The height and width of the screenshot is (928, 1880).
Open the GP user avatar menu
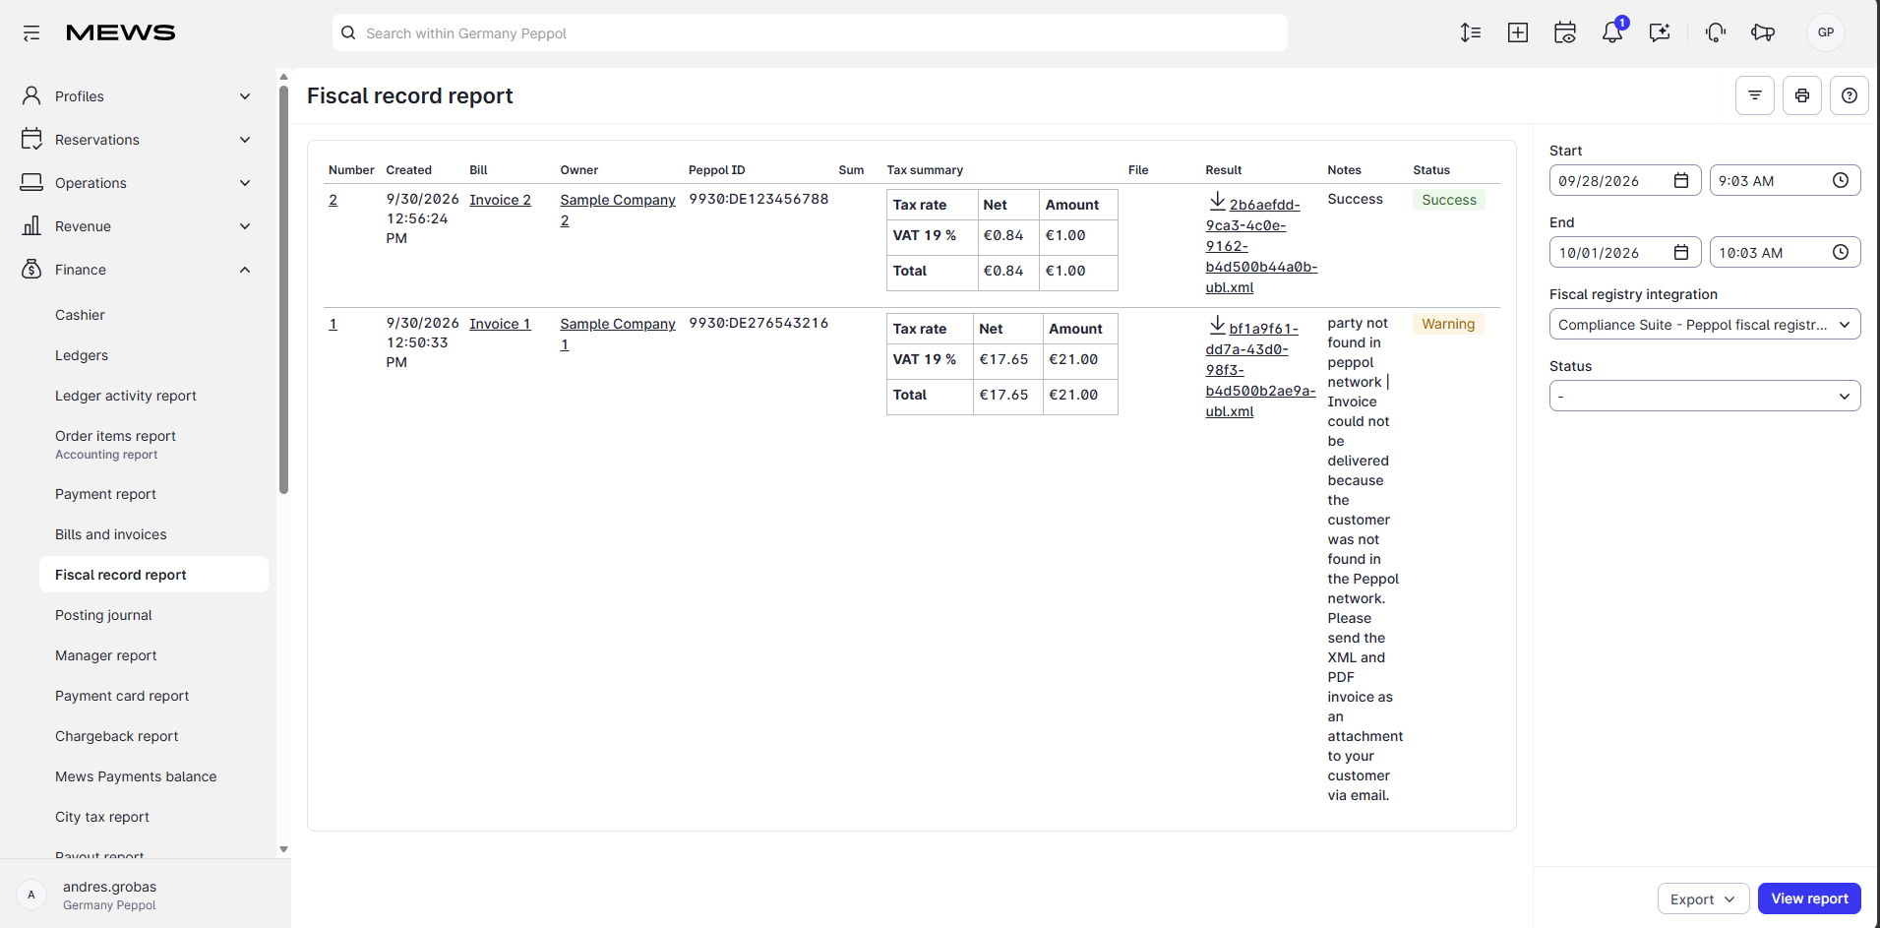click(1826, 32)
